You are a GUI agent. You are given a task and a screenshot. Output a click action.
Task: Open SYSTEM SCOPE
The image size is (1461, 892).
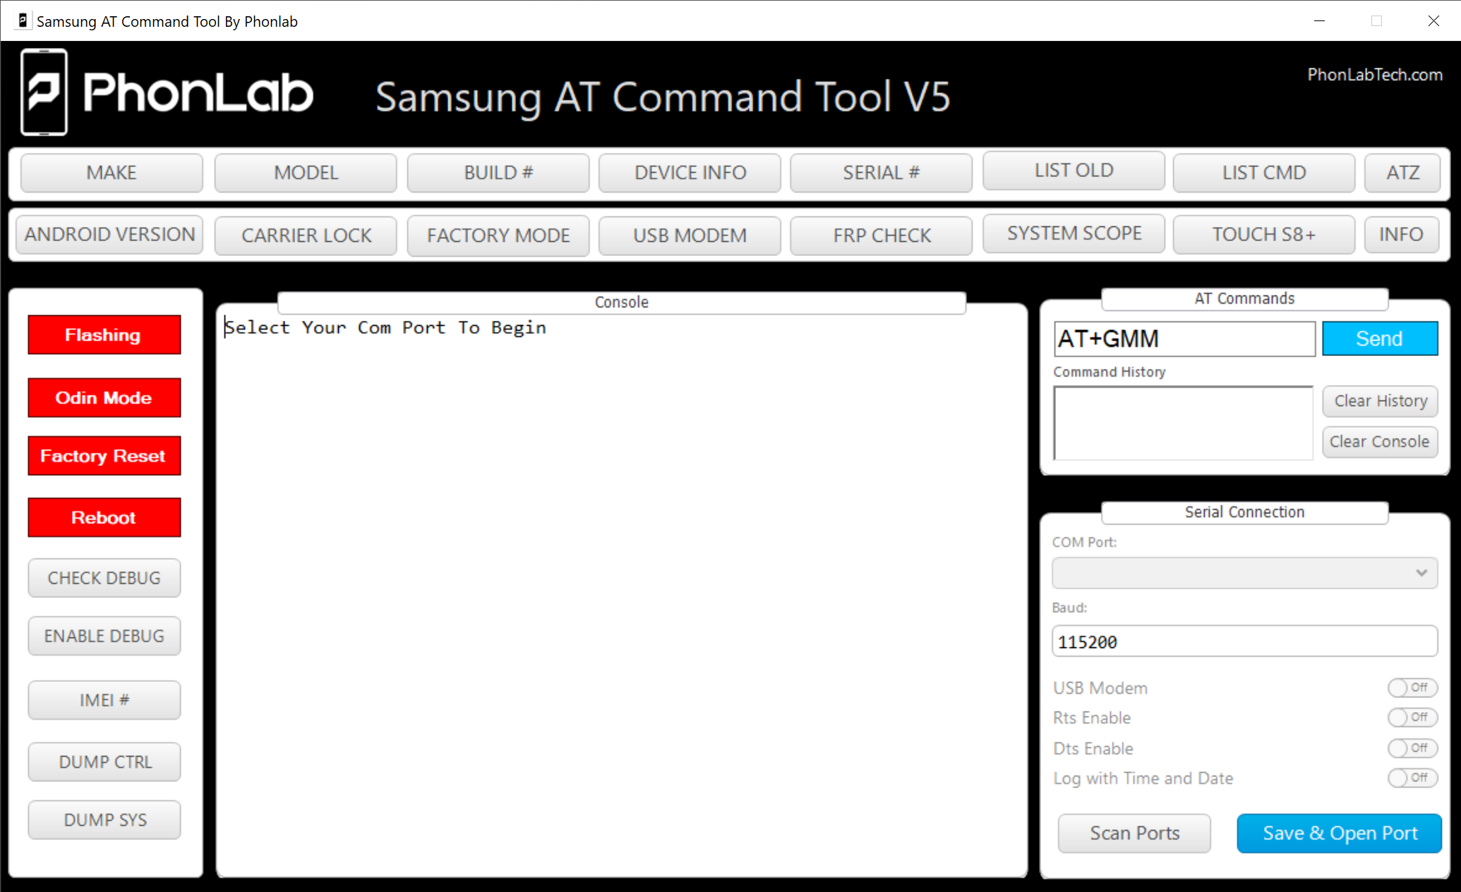(1074, 233)
